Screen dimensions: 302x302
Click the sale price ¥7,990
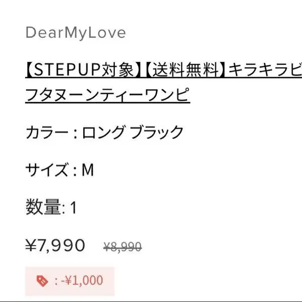(55, 246)
